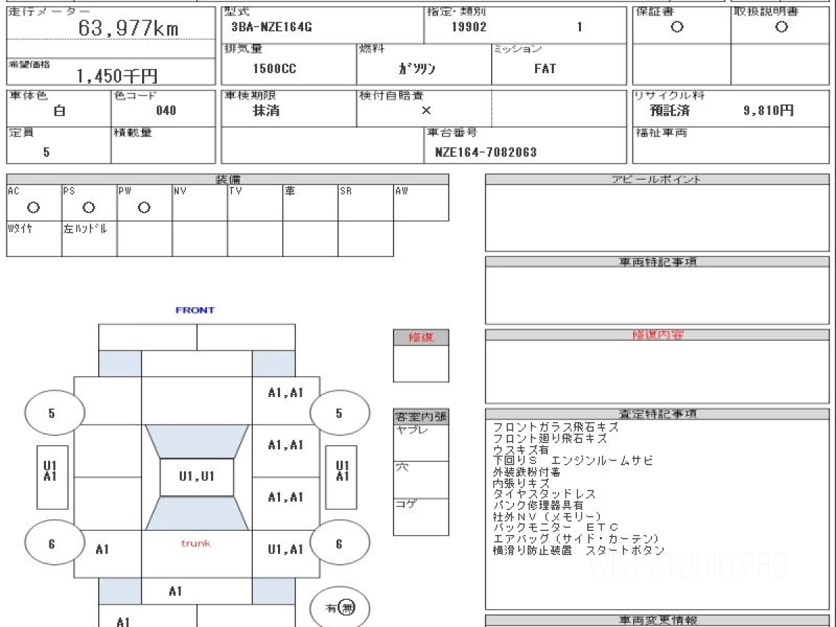
Task: Click the 穴 interior cell
Action: (x=421, y=480)
